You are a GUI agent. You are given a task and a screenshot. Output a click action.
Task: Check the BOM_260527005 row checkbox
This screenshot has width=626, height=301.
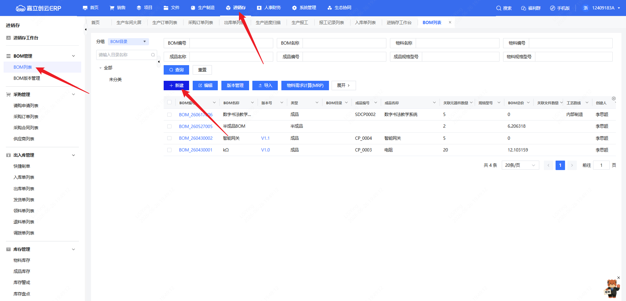tap(169, 126)
